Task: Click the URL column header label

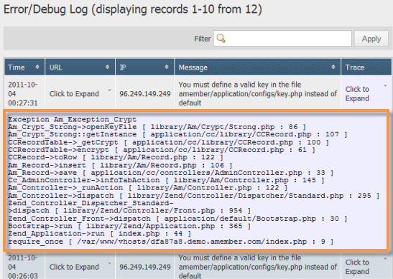Action: coord(55,67)
